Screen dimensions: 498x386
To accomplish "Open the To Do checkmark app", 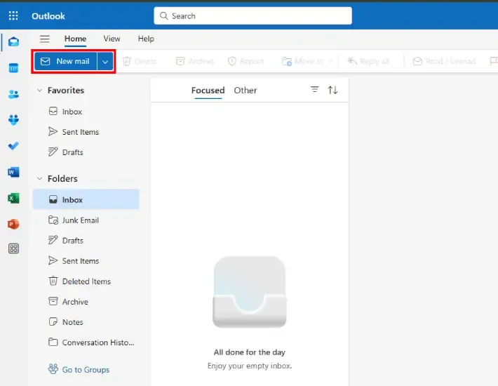I will [x=13, y=146].
